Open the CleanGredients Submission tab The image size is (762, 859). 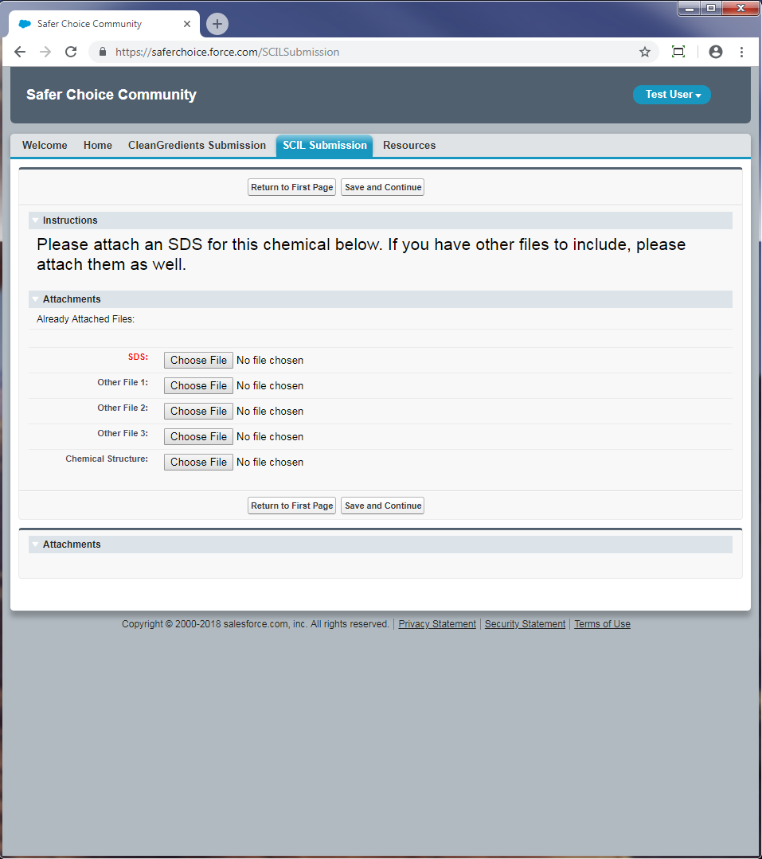(x=197, y=145)
